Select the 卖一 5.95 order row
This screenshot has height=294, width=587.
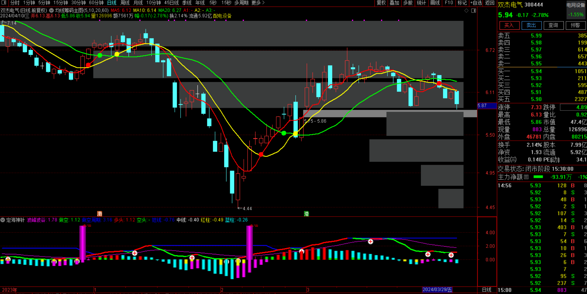(542, 64)
